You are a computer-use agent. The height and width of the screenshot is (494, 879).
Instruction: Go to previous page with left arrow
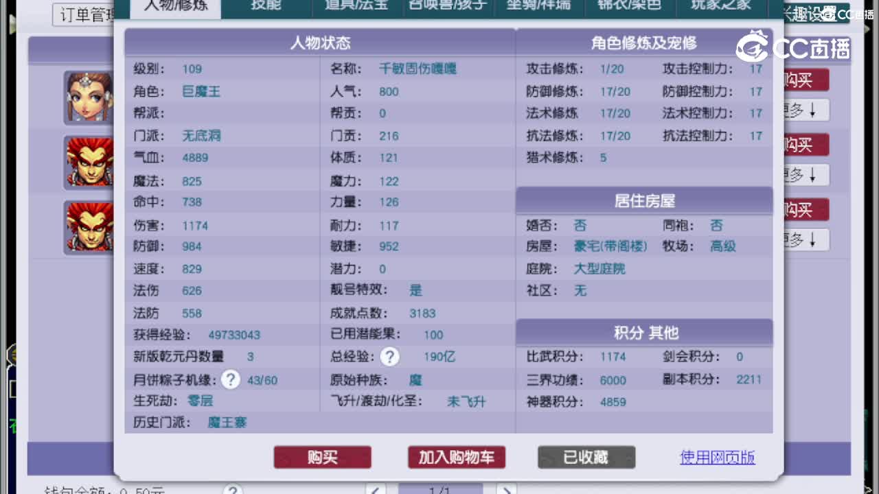point(375,489)
